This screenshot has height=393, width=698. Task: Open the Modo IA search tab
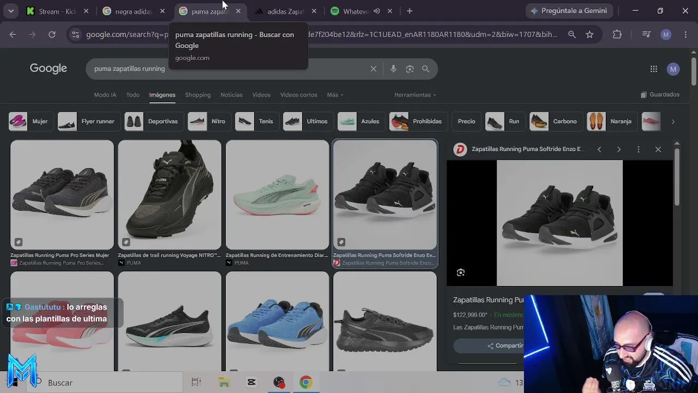[x=105, y=95]
